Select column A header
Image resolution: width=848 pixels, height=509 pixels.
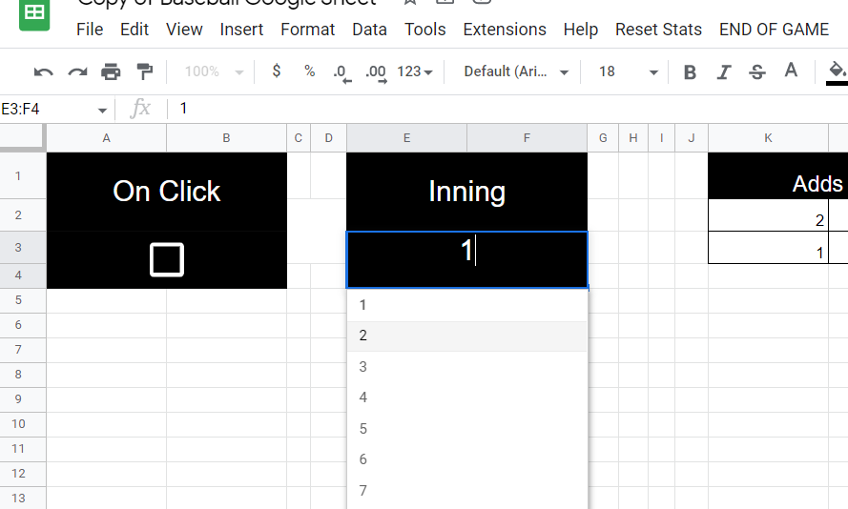click(107, 138)
